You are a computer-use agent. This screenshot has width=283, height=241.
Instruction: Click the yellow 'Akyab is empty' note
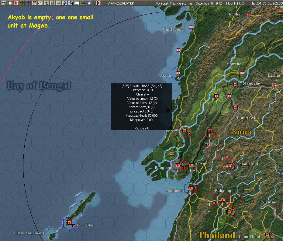point(50,21)
